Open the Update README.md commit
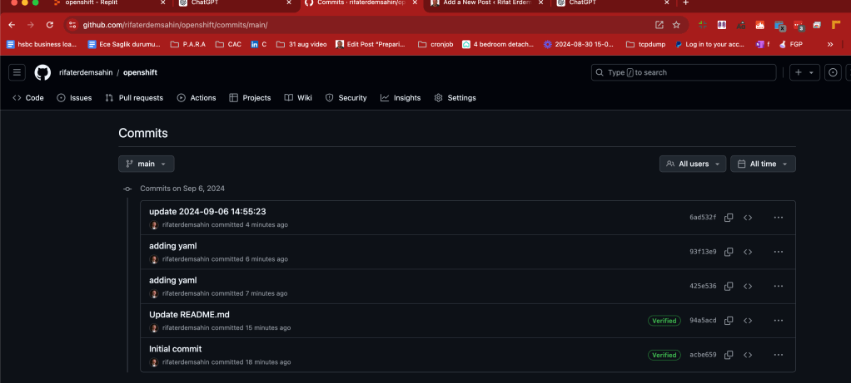Image resolution: width=851 pixels, height=383 pixels. (189, 314)
